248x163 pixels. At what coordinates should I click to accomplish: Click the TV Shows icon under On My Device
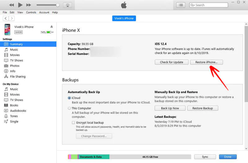click(6, 100)
